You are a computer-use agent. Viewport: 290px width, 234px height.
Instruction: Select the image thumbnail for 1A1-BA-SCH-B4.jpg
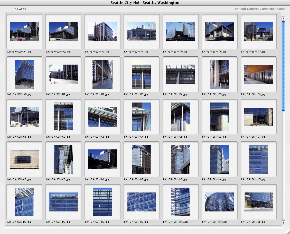point(181,74)
